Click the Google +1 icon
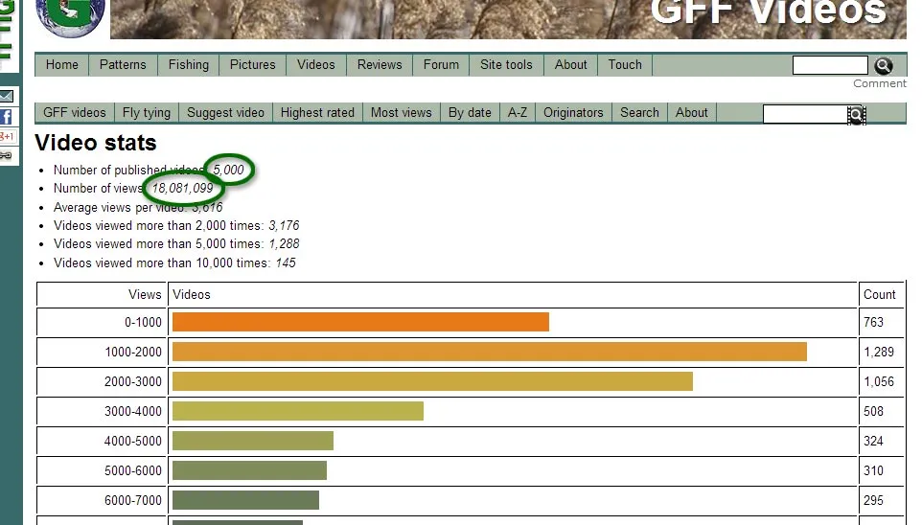922x525 pixels. [6, 137]
